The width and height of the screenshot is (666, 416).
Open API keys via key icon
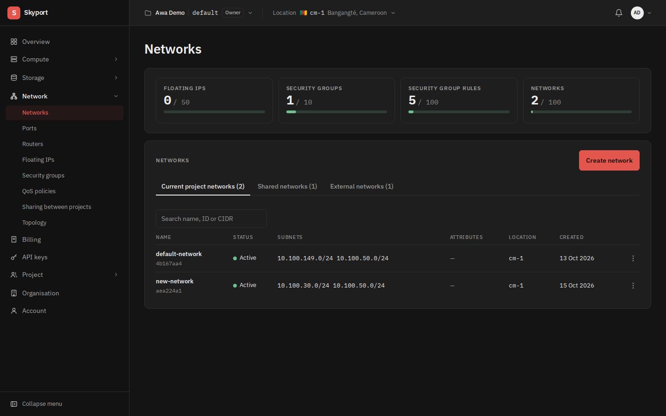(14, 257)
